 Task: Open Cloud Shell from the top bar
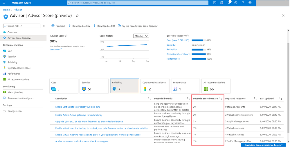[x=215, y=3]
